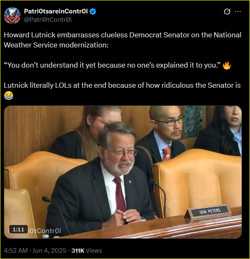Click the blue verified checkmark badge
This screenshot has height=259, width=250.
tap(93, 12)
